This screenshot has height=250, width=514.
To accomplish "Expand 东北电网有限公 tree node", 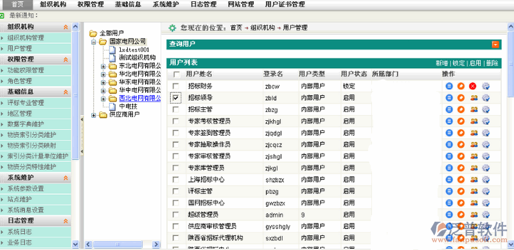I will pos(103,66).
